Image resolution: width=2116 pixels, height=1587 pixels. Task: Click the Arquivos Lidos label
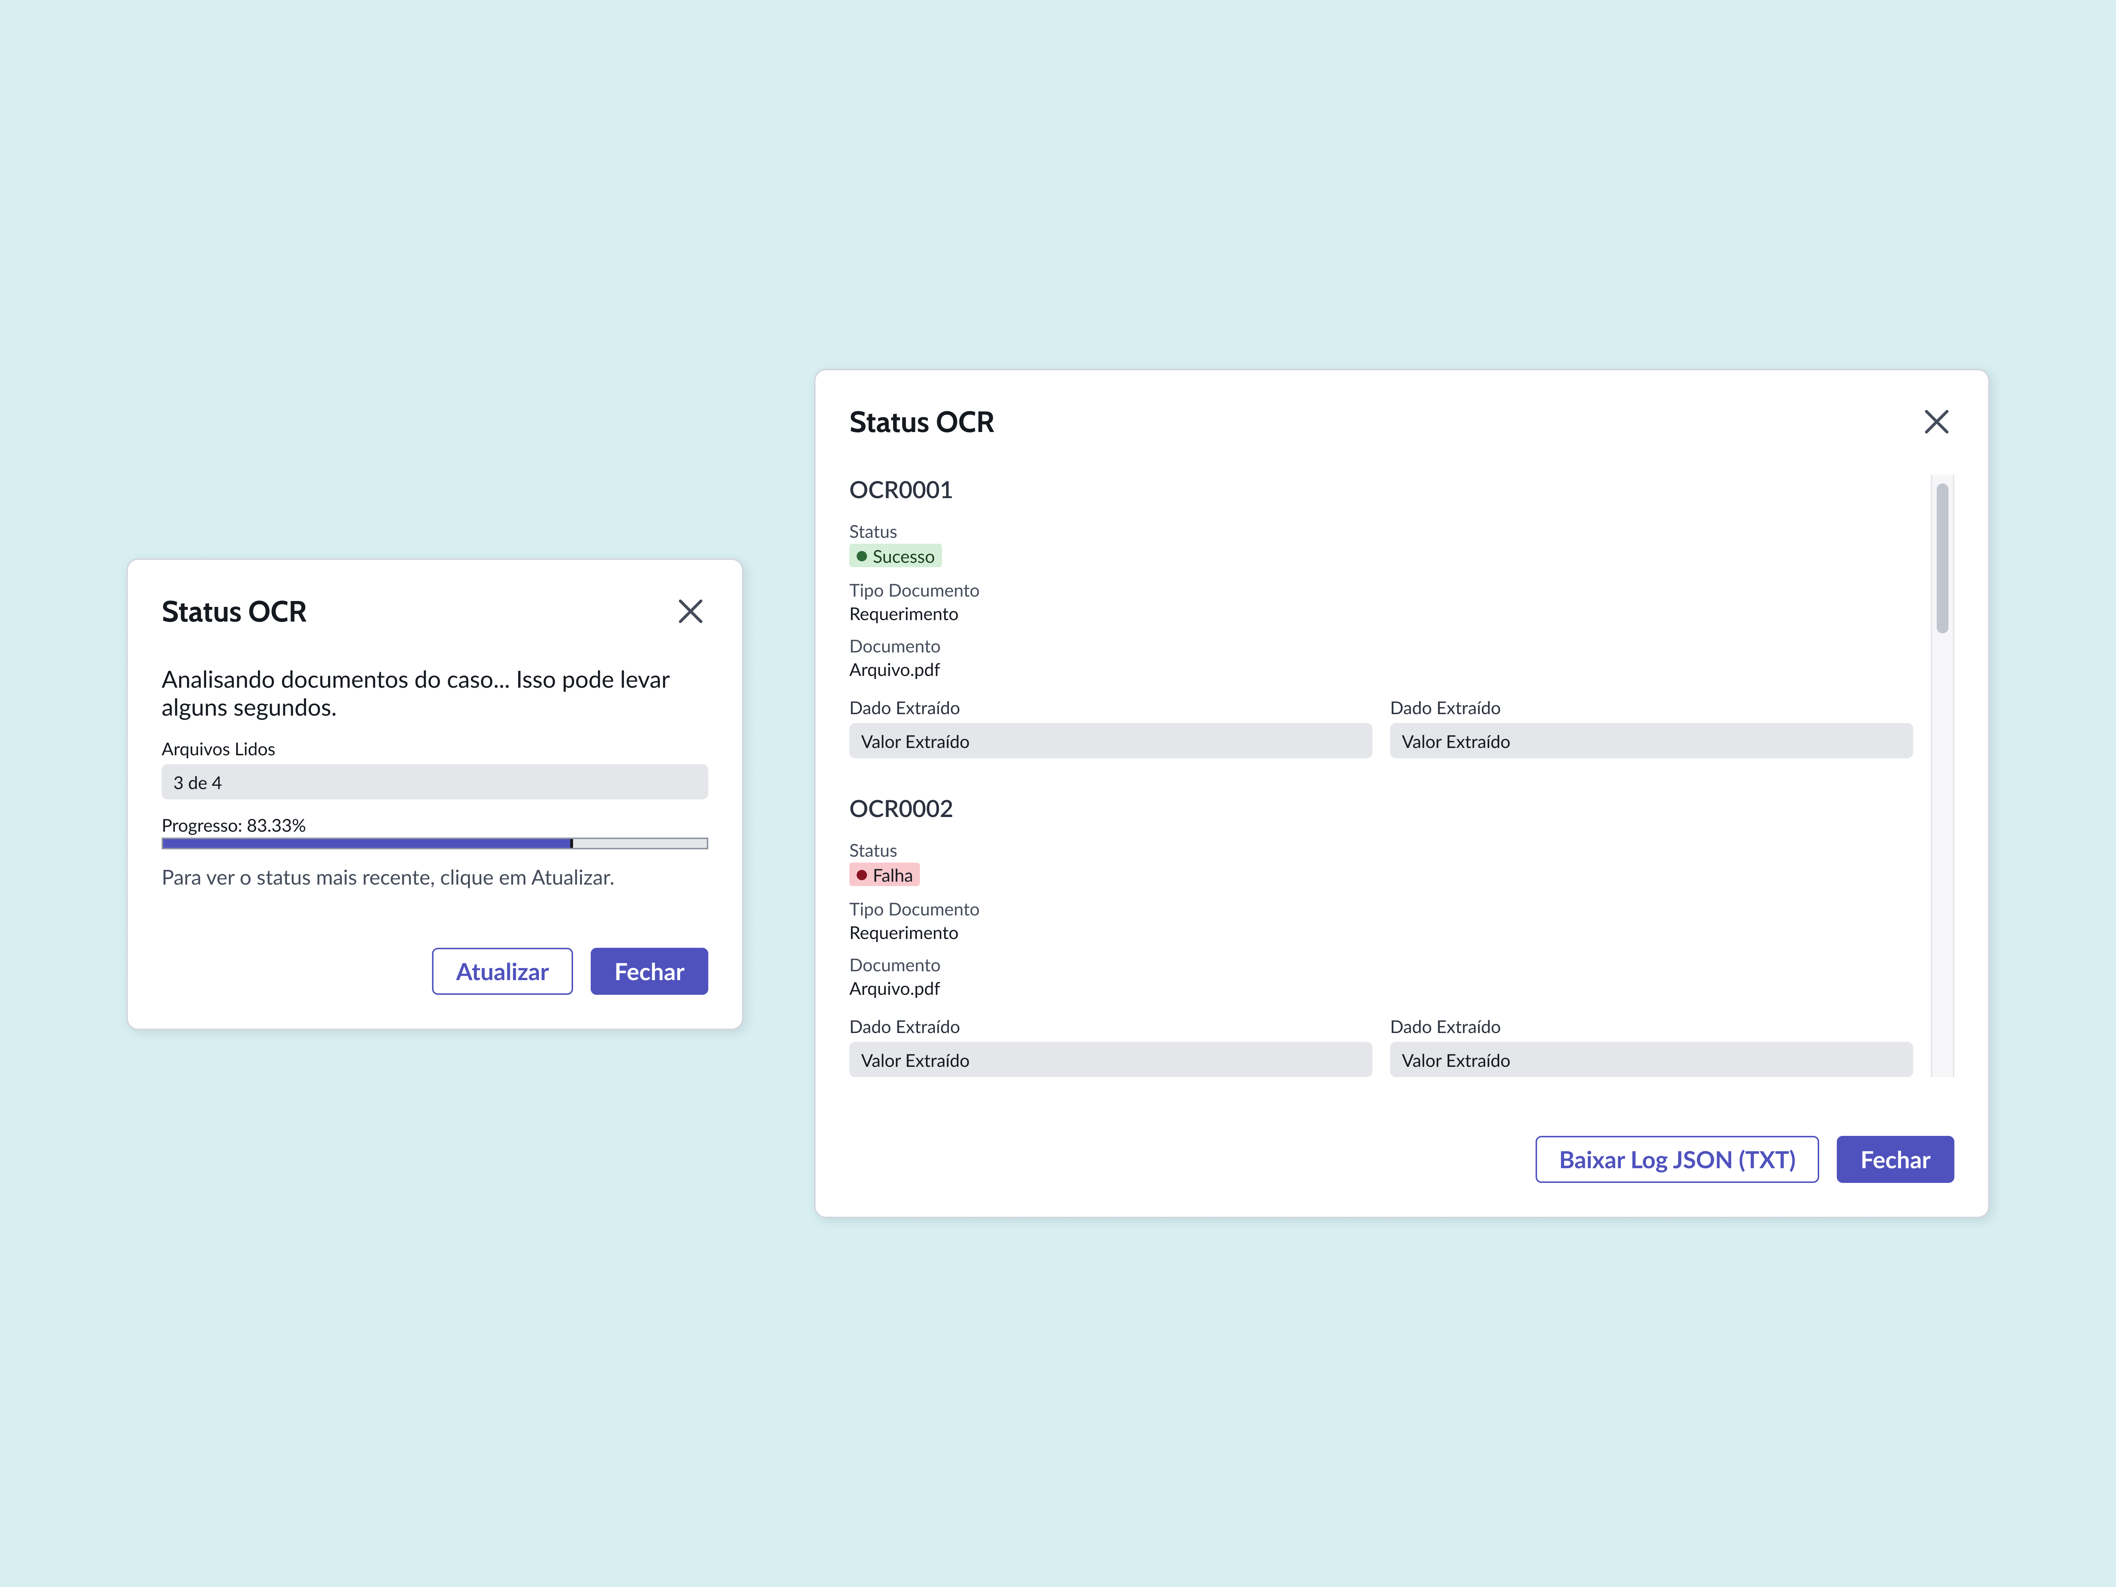218,749
